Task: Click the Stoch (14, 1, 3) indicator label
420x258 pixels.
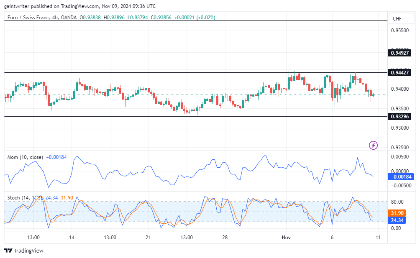Action: click(24, 198)
